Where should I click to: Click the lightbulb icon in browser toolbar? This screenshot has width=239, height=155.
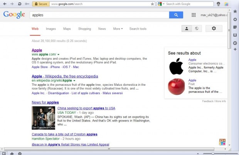219,4
